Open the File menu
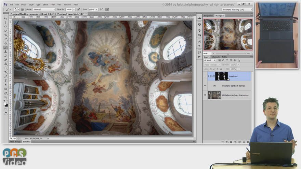 point(12,4)
